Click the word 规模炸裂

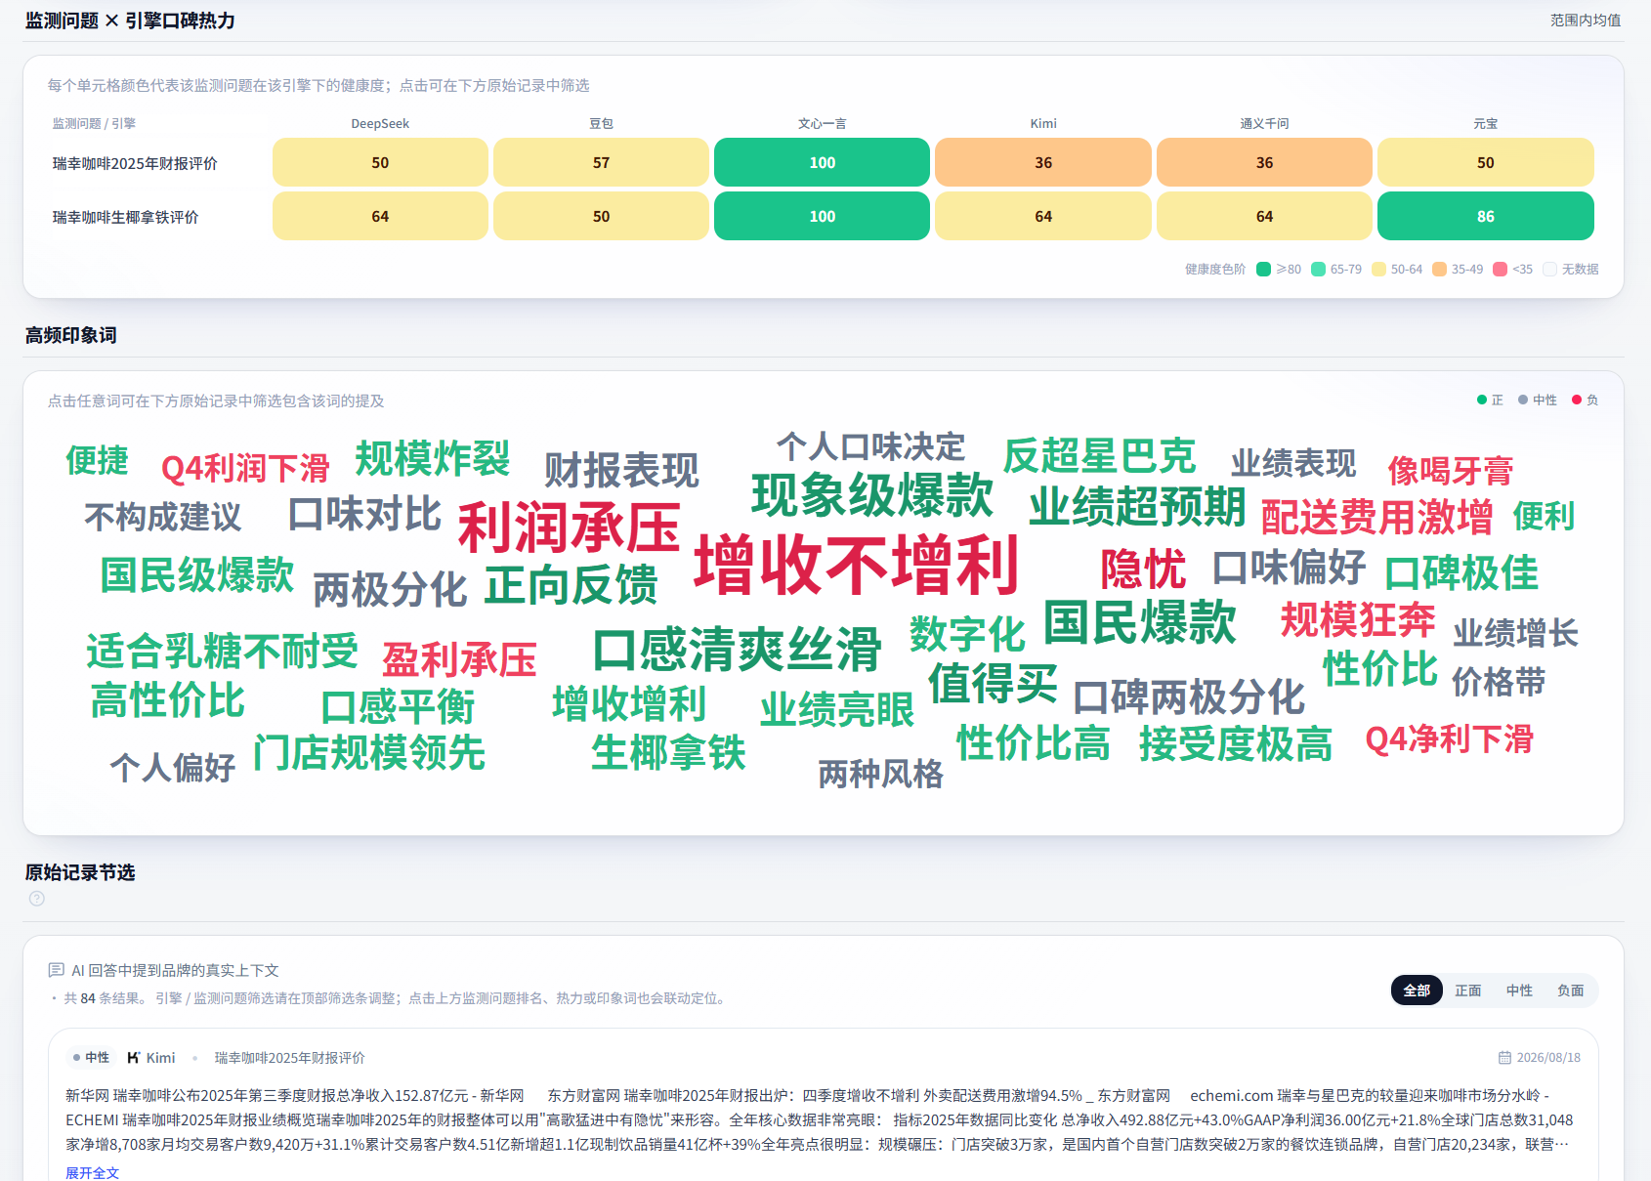433,459
